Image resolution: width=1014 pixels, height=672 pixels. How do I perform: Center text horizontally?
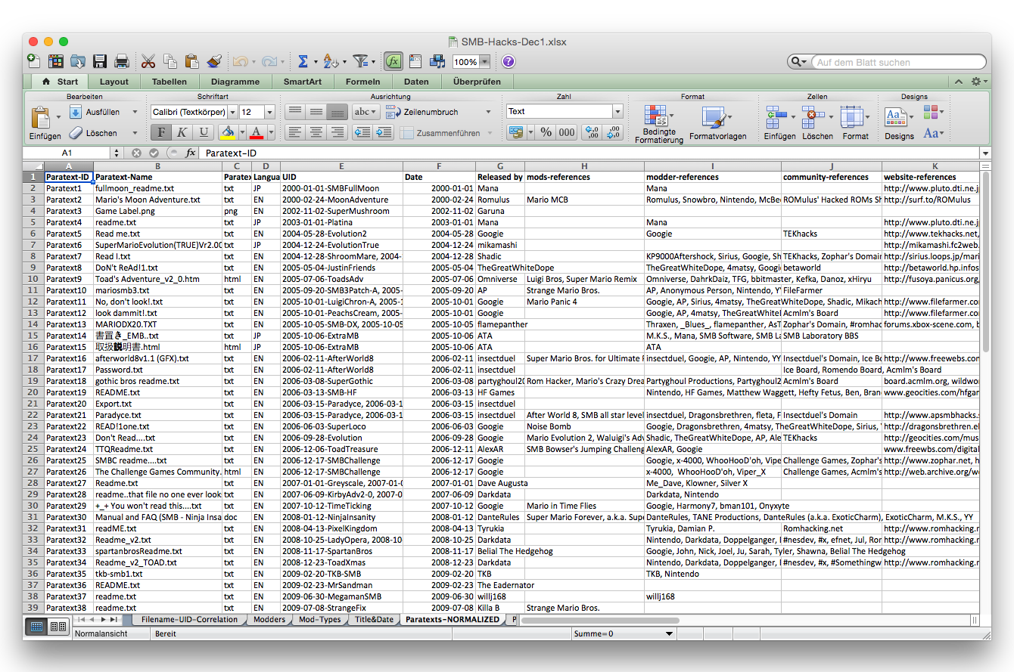tap(316, 132)
